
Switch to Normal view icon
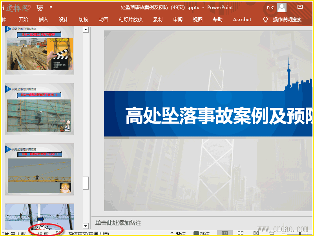pyautogui.click(x=225, y=233)
